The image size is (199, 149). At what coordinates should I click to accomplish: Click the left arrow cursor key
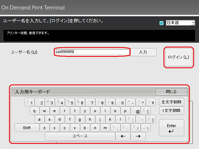coord(123,136)
